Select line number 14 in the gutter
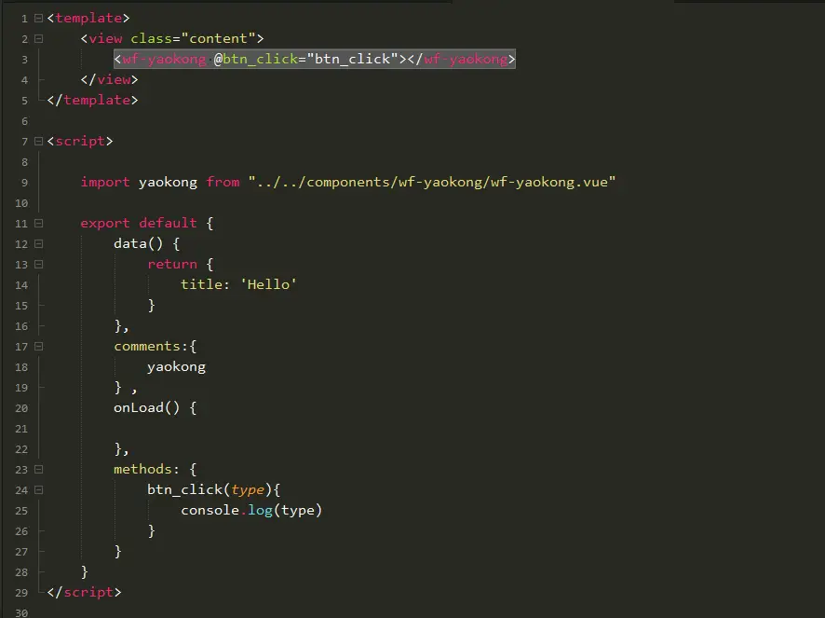This screenshot has height=618, width=825. coord(21,285)
